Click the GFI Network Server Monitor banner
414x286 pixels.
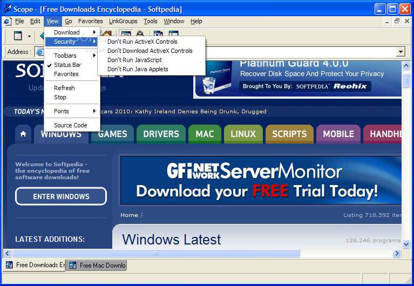(x=261, y=180)
